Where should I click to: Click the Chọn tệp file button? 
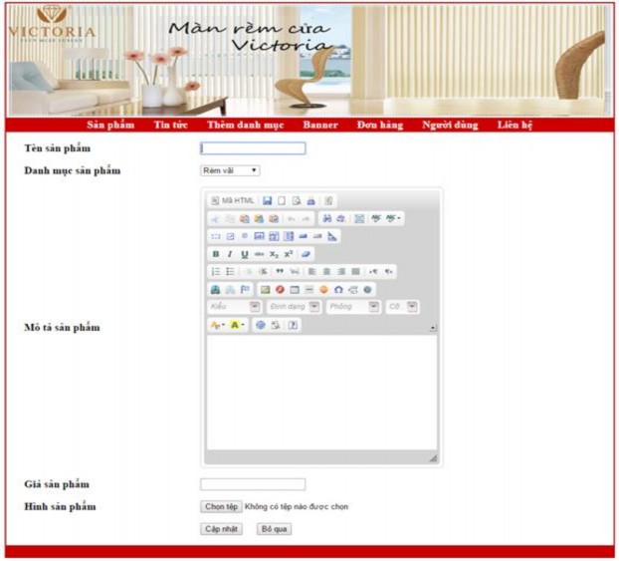221,507
